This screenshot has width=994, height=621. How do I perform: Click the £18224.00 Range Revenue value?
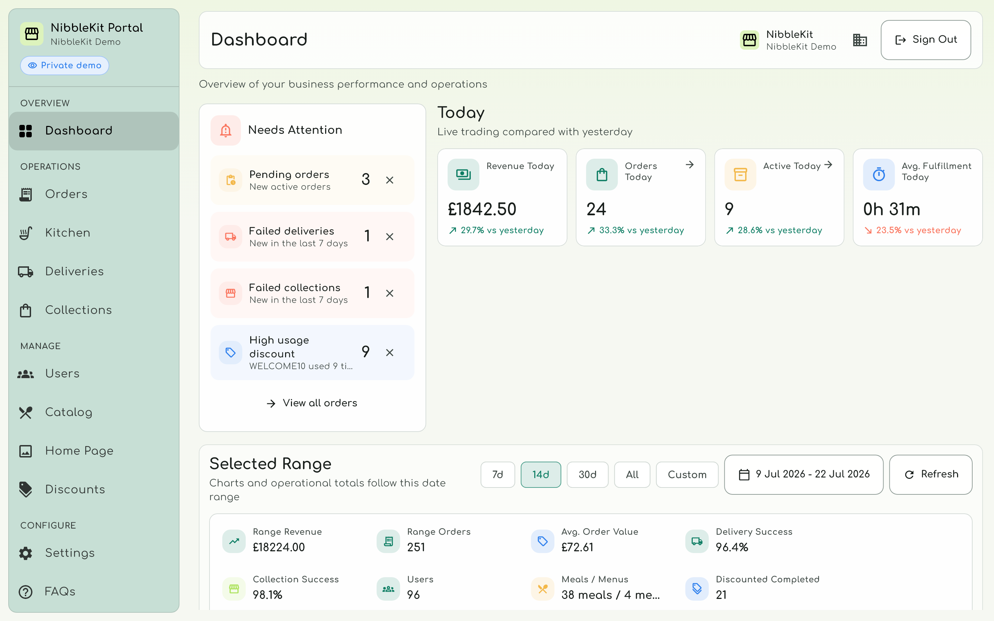click(279, 548)
